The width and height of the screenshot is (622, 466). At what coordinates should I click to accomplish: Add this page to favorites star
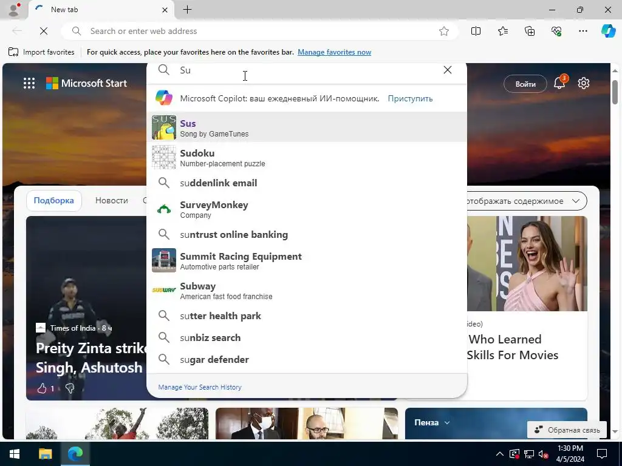[444, 31]
